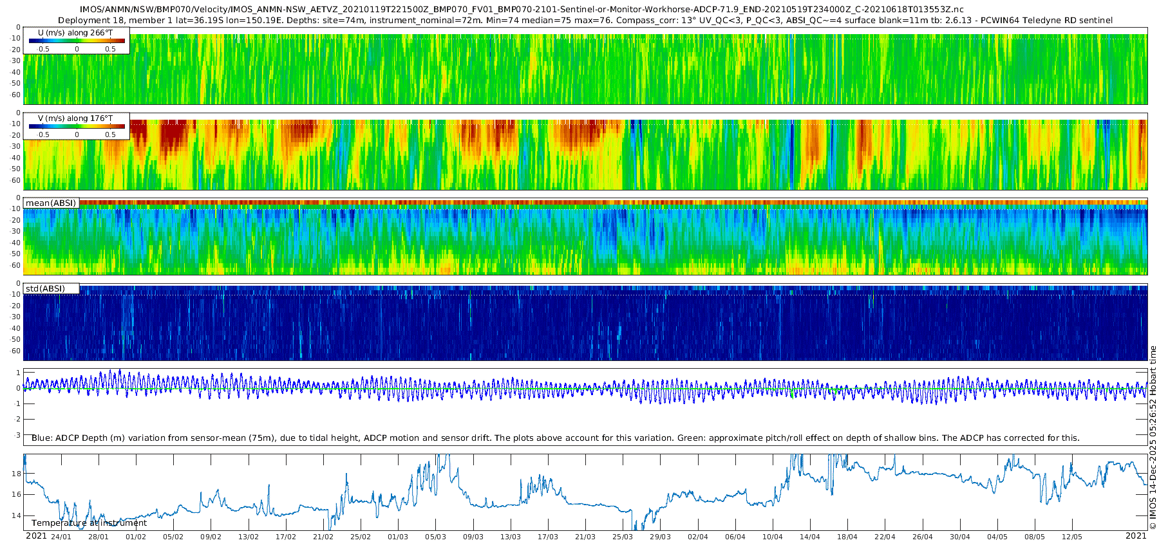Screen dimensions: 1159x547
Task: Click the file path title at the top
Action: click(522, 10)
